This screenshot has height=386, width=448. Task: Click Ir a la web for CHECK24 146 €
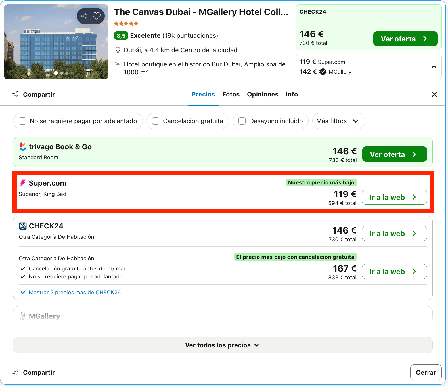394,233
